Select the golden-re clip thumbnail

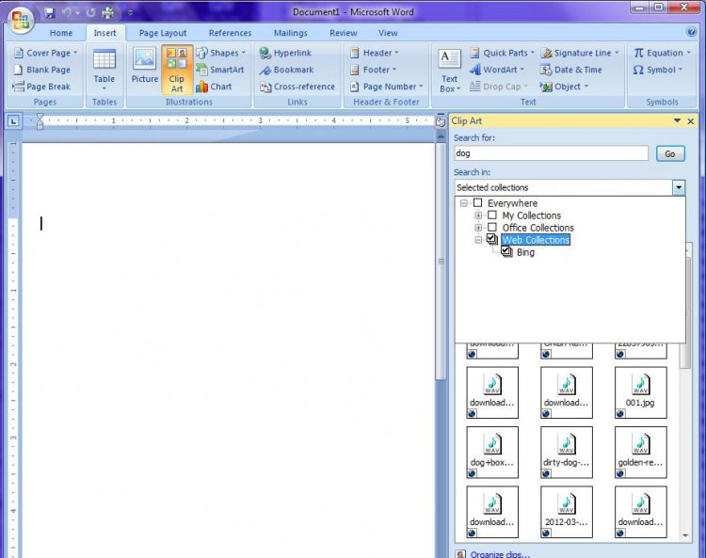640,453
